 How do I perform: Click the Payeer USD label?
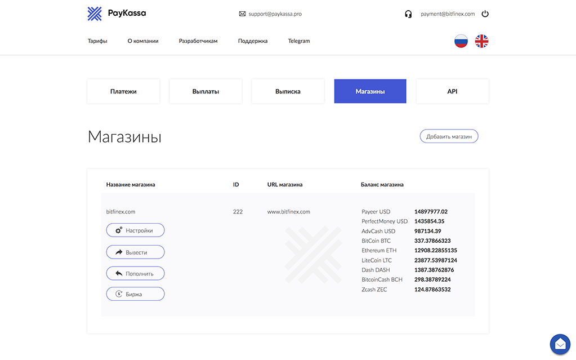[x=376, y=212]
